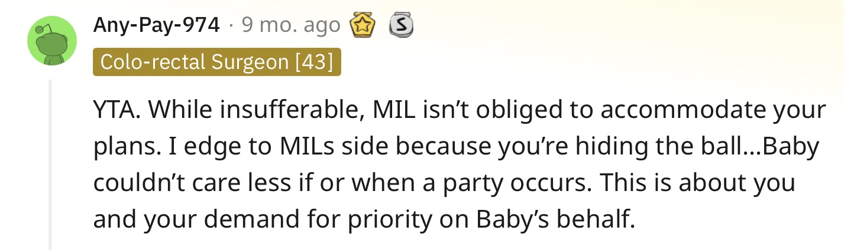Click the silver award icon
854x250 pixels.
tap(400, 25)
